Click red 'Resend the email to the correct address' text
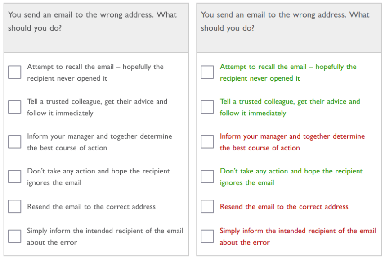The height and width of the screenshot is (259, 385). click(284, 207)
